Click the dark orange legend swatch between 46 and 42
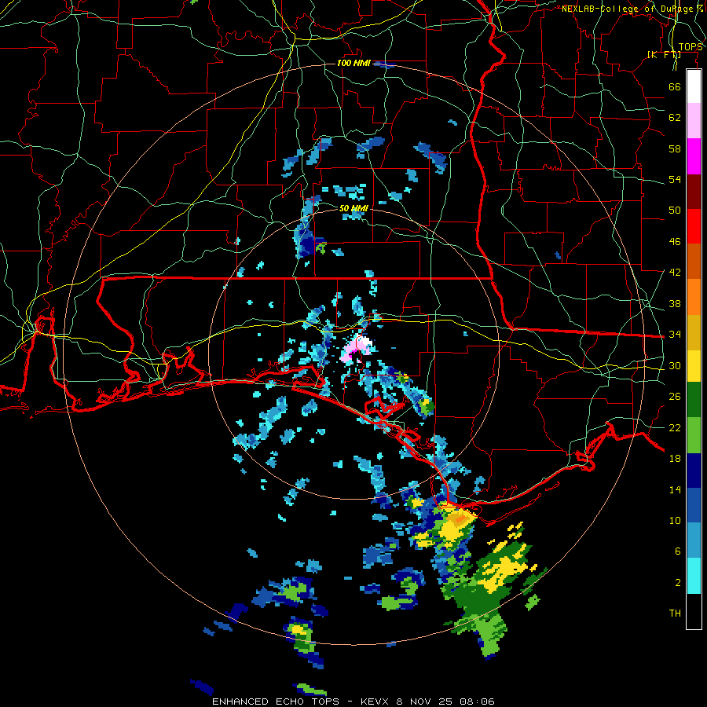707x707 pixels. [694, 261]
